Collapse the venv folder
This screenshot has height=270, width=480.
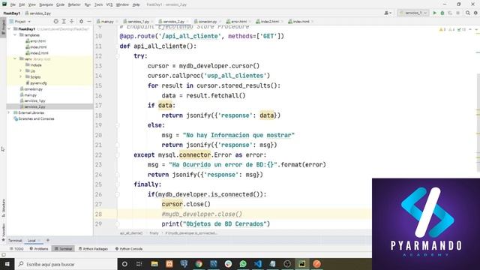pyautogui.click(x=15, y=58)
